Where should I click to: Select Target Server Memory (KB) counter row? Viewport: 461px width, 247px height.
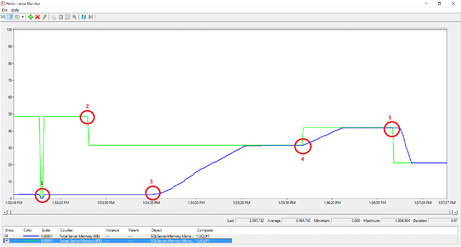pyautogui.click(x=118, y=241)
